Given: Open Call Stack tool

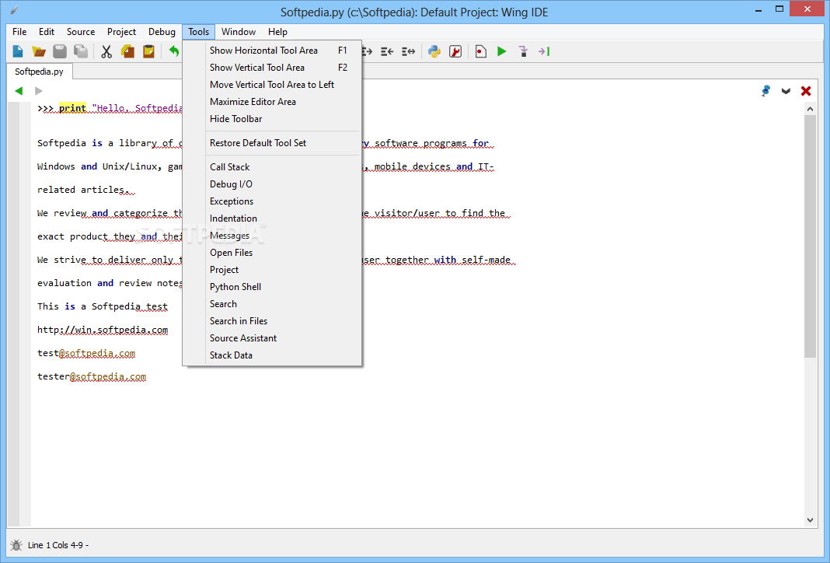Looking at the screenshot, I should [272, 167].
